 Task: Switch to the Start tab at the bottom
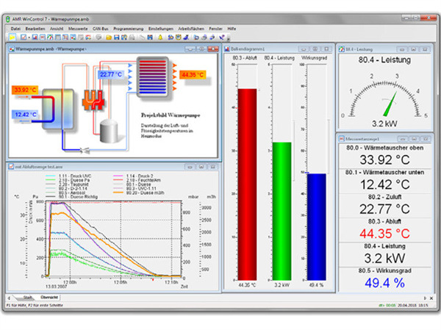(25, 296)
